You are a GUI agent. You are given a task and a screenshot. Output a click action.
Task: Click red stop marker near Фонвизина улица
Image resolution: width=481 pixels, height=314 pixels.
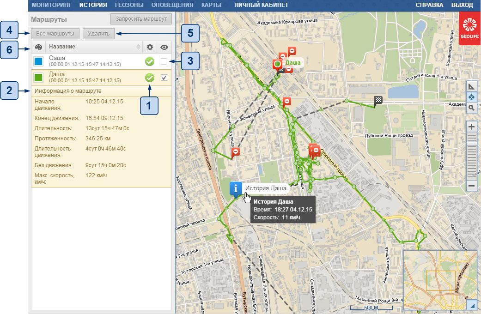click(286, 102)
